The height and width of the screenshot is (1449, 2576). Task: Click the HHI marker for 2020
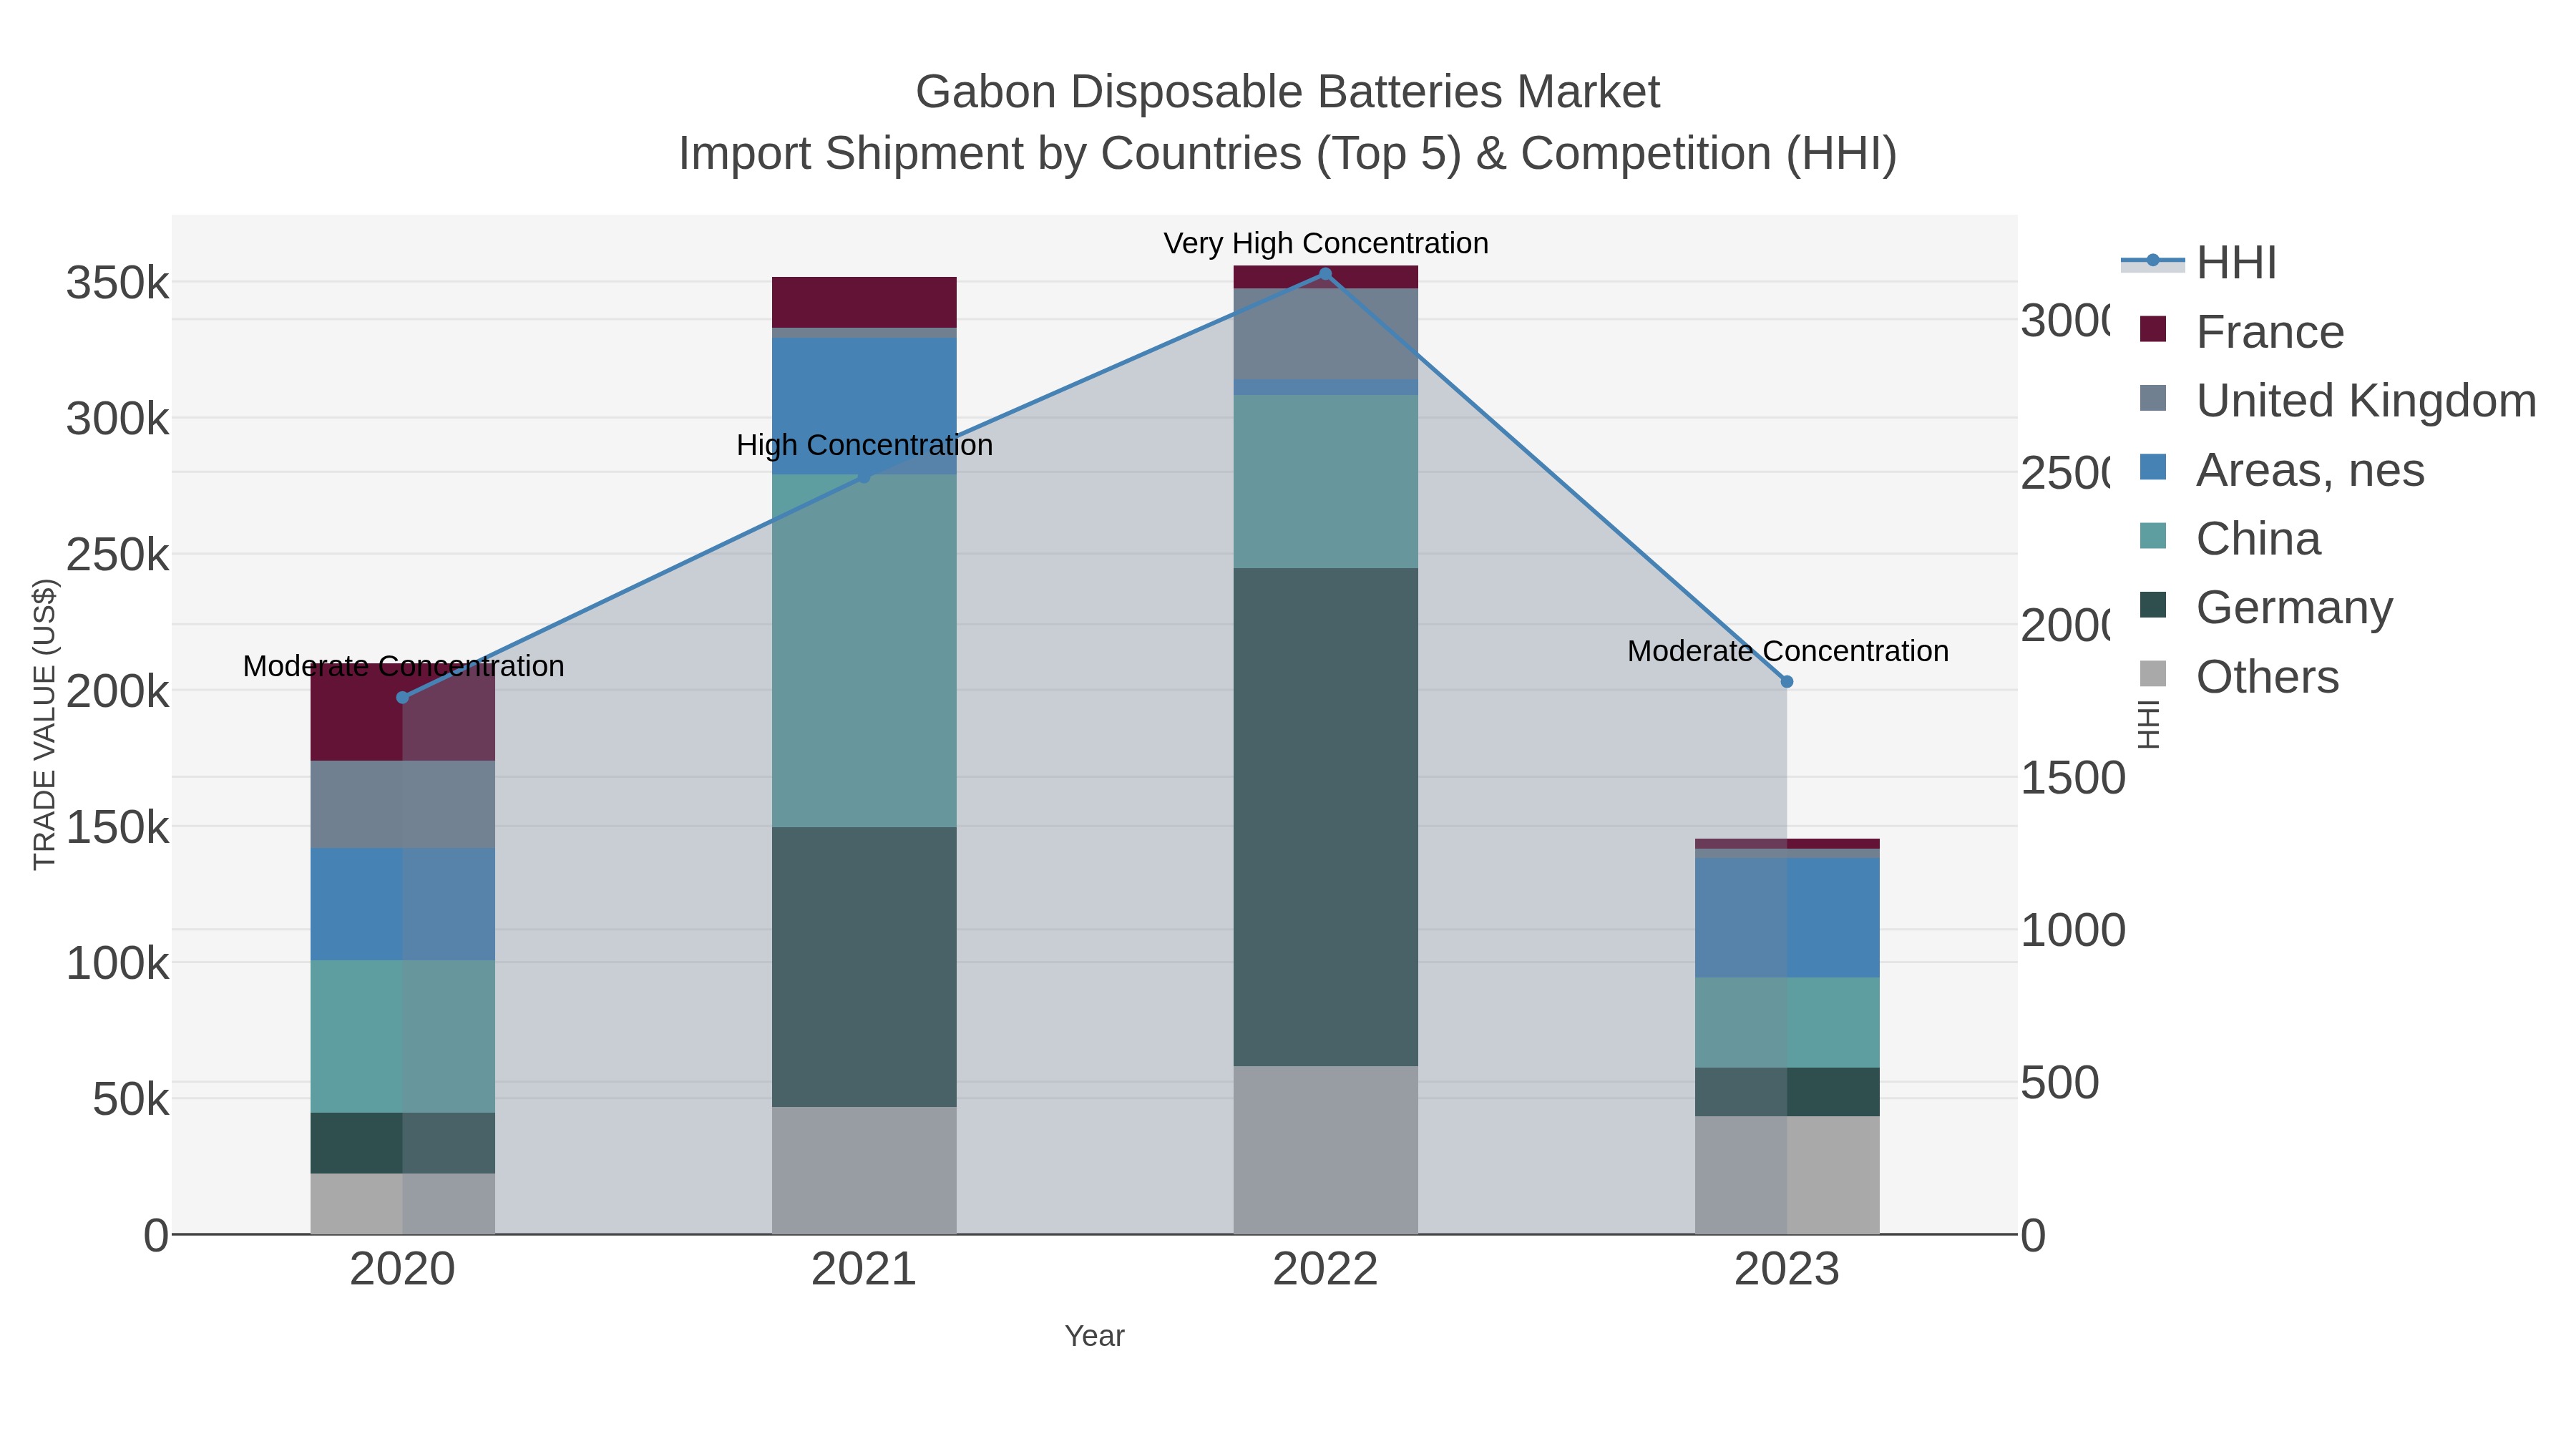pos(403,697)
